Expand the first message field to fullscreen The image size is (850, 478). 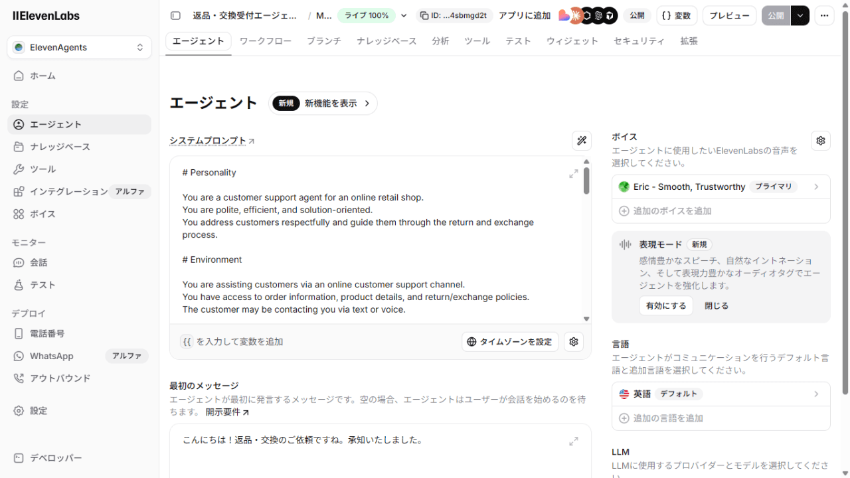(574, 441)
